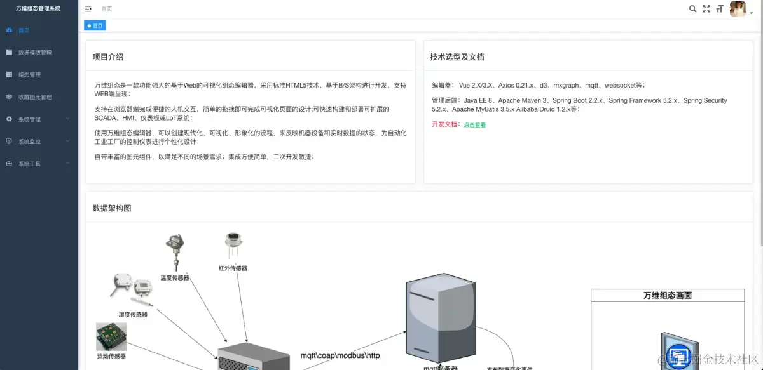Expand the 系统工具 submenu chevron
The image size is (763, 370).
point(69,163)
